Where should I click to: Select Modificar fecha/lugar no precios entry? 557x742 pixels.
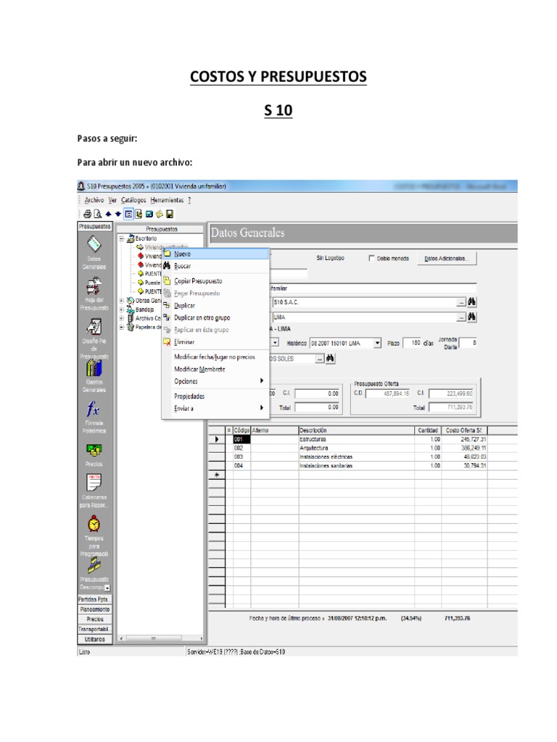click(216, 357)
